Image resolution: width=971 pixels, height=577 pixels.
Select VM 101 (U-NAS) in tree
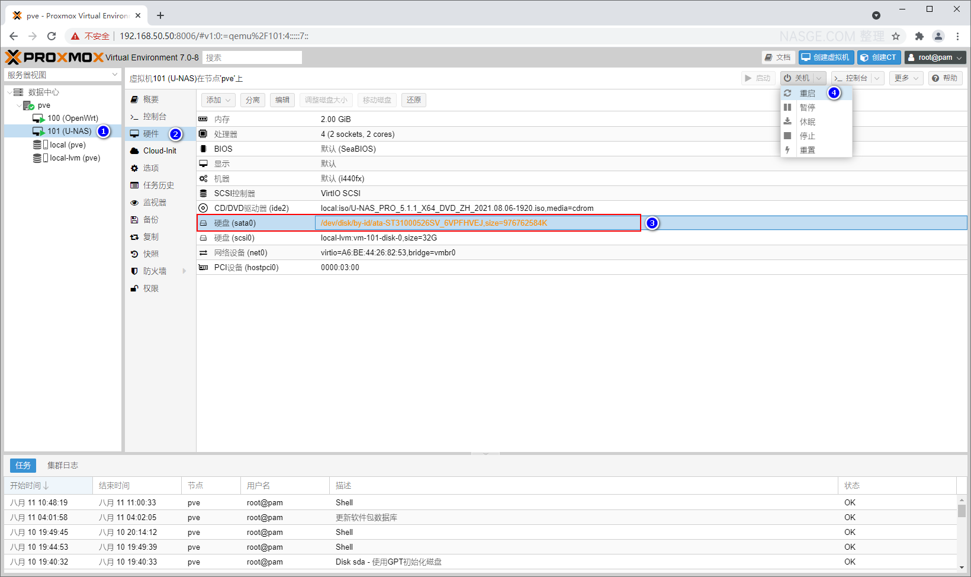pyautogui.click(x=63, y=132)
